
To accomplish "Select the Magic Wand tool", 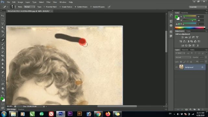I will point(3,28).
